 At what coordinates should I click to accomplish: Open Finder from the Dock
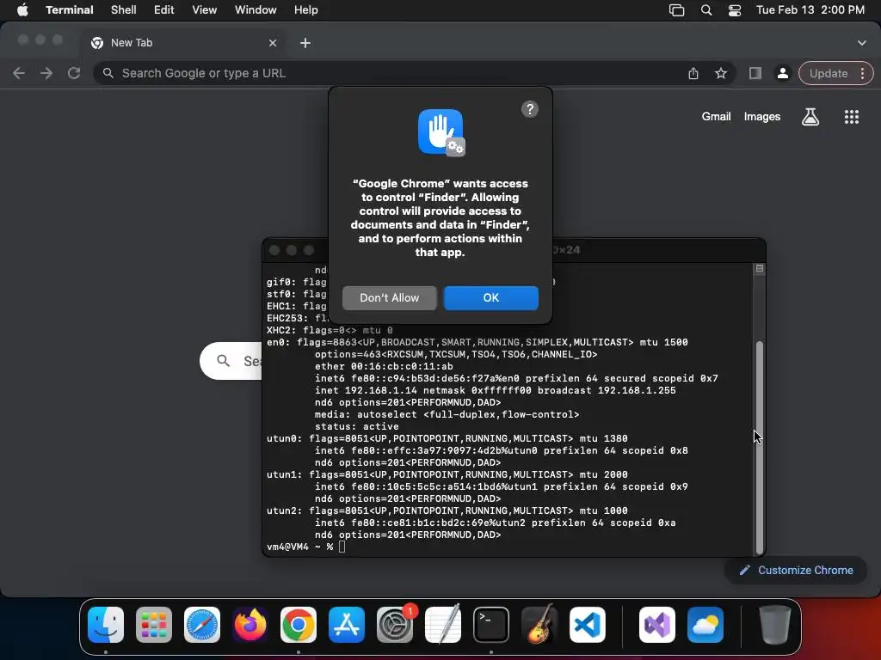106,625
